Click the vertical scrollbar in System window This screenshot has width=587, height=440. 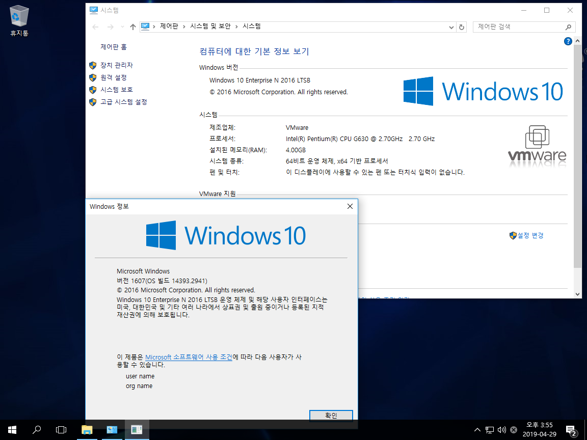click(x=577, y=156)
